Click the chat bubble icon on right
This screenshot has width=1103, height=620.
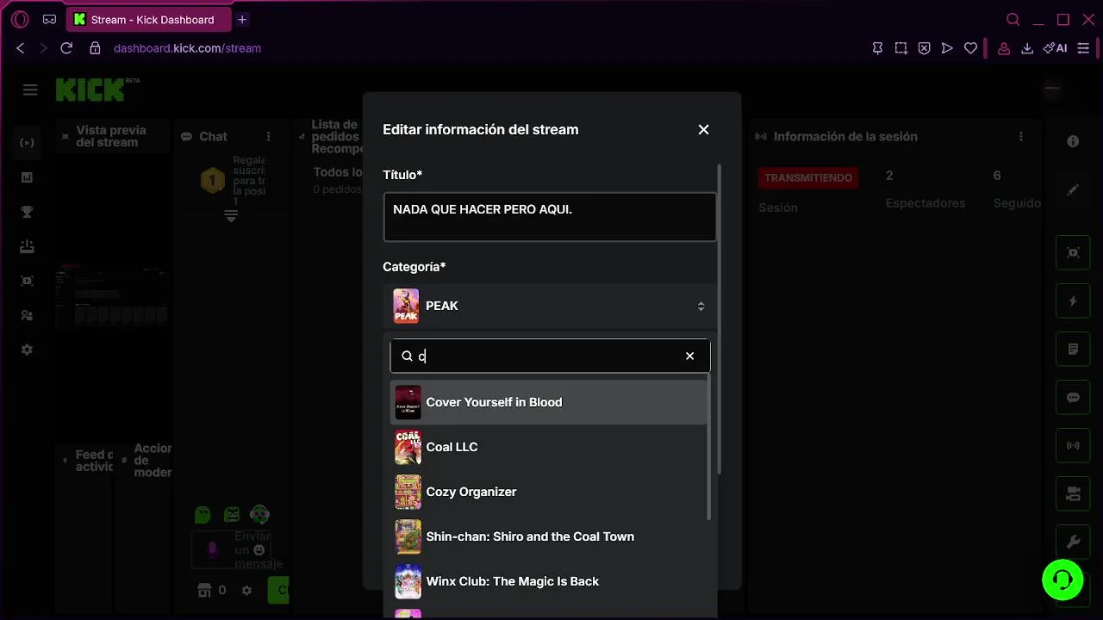pyautogui.click(x=1073, y=397)
